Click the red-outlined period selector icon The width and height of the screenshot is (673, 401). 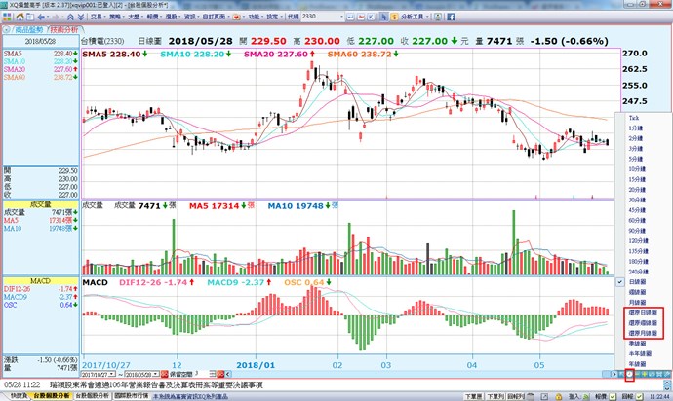[x=630, y=374]
